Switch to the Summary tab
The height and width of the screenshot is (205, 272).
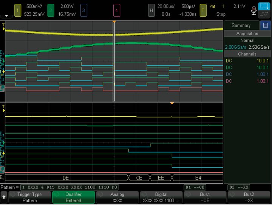[241, 25]
